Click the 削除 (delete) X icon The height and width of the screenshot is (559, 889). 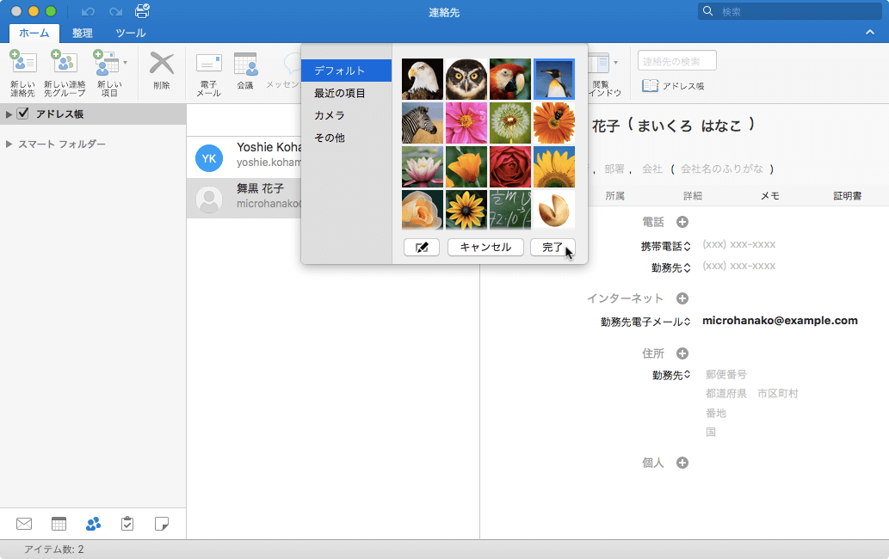coord(162,63)
